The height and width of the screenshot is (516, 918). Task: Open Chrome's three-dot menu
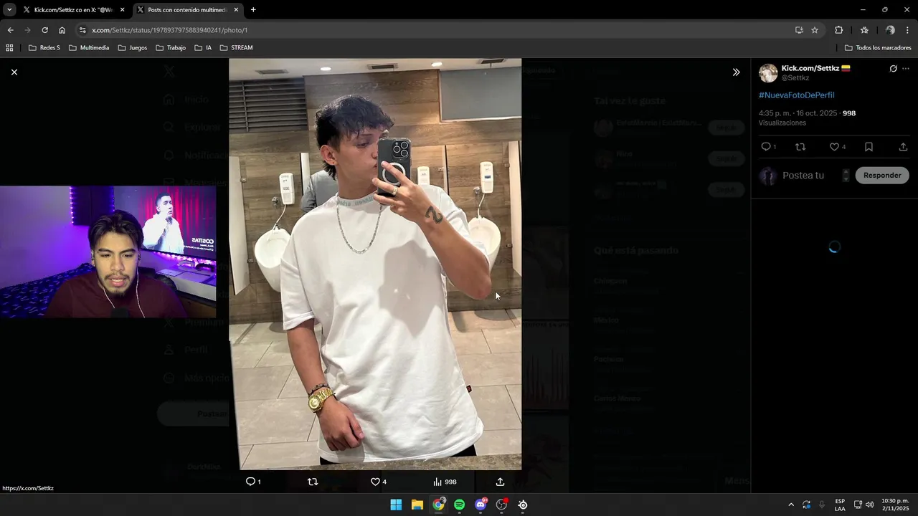coord(908,30)
